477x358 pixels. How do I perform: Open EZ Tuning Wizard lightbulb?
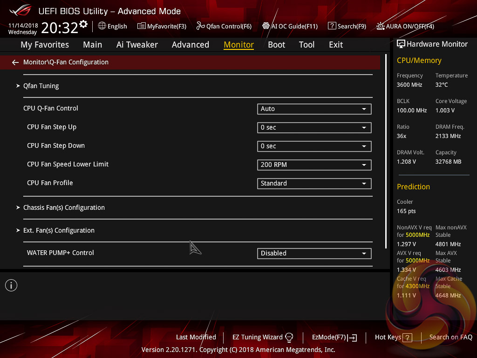[x=289, y=337]
